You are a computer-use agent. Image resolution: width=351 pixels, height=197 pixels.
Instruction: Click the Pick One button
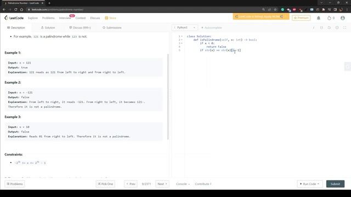pyautogui.click(x=105, y=184)
